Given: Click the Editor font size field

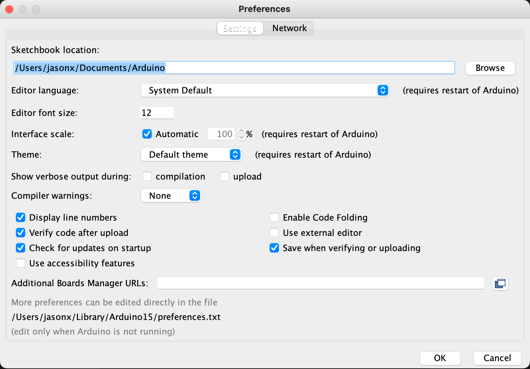Looking at the screenshot, I should click(157, 113).
